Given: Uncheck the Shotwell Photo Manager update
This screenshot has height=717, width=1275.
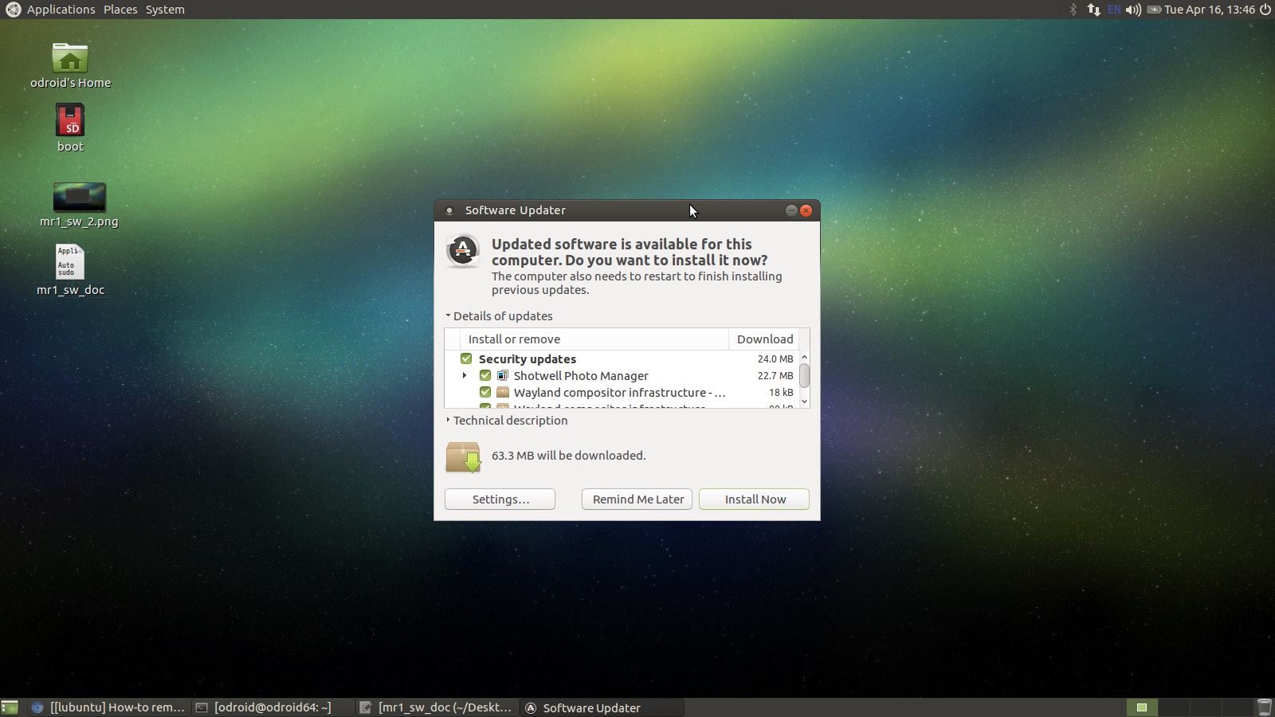Looking at the screenshot, I should pyautogui.click(x=485, y=376).
